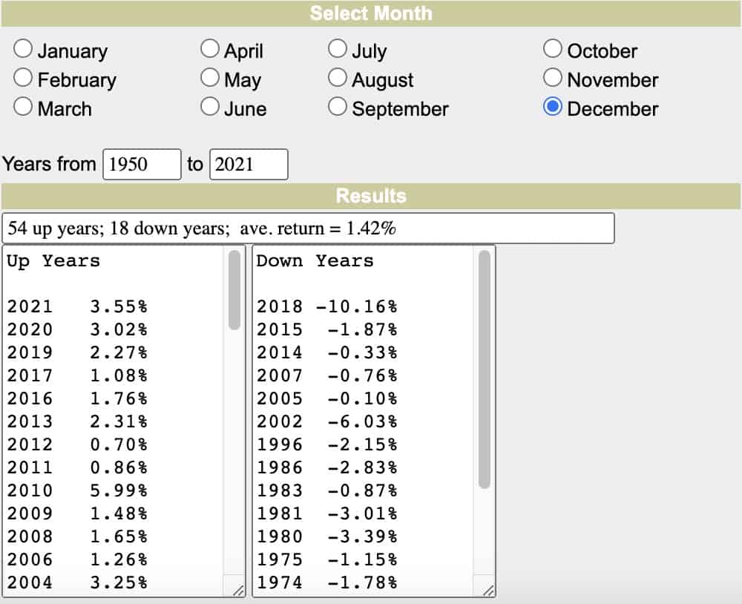Click the selected December radio button
This screenshot has height=604, width=742.
[x=552, y=107]
